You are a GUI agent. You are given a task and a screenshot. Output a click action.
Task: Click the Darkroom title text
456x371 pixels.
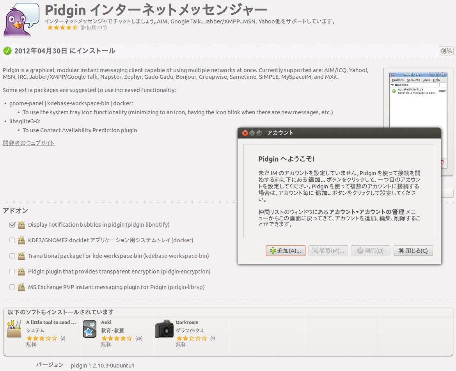(187, 323)
